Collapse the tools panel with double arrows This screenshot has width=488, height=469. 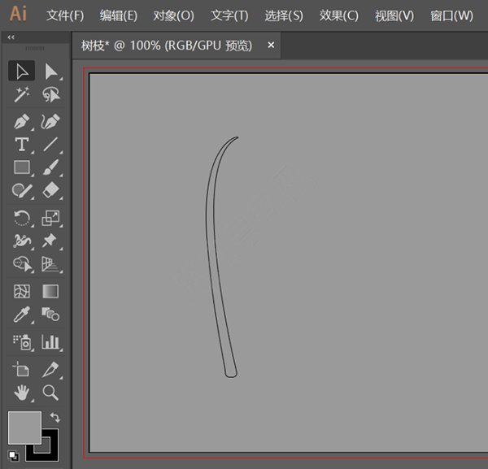(x=11, y=37)
